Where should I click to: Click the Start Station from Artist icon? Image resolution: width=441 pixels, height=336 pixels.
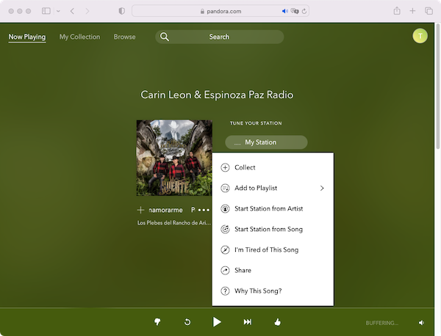pyautogui.click(x=225, y=208)
